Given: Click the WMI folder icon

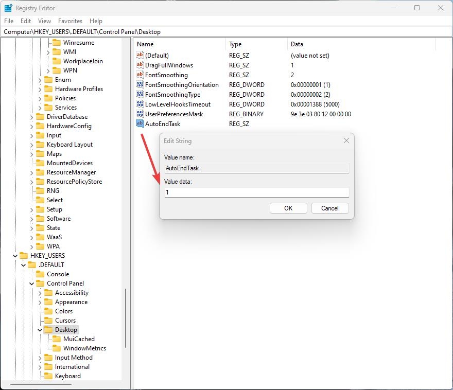Looking at the screenshot, I should pyautogui.click(x=57, y=51).
